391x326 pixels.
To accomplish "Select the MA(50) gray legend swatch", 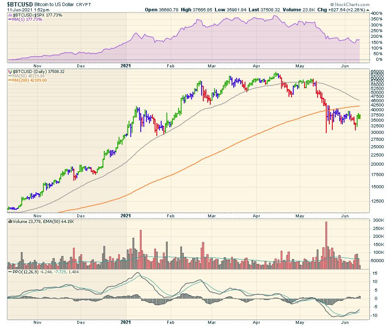I will (10, 76).
